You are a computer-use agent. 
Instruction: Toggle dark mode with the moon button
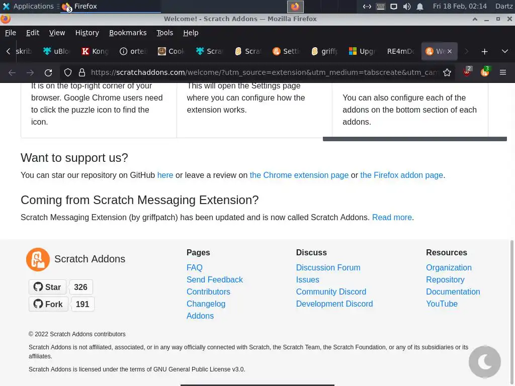click(x=485, y=362)
